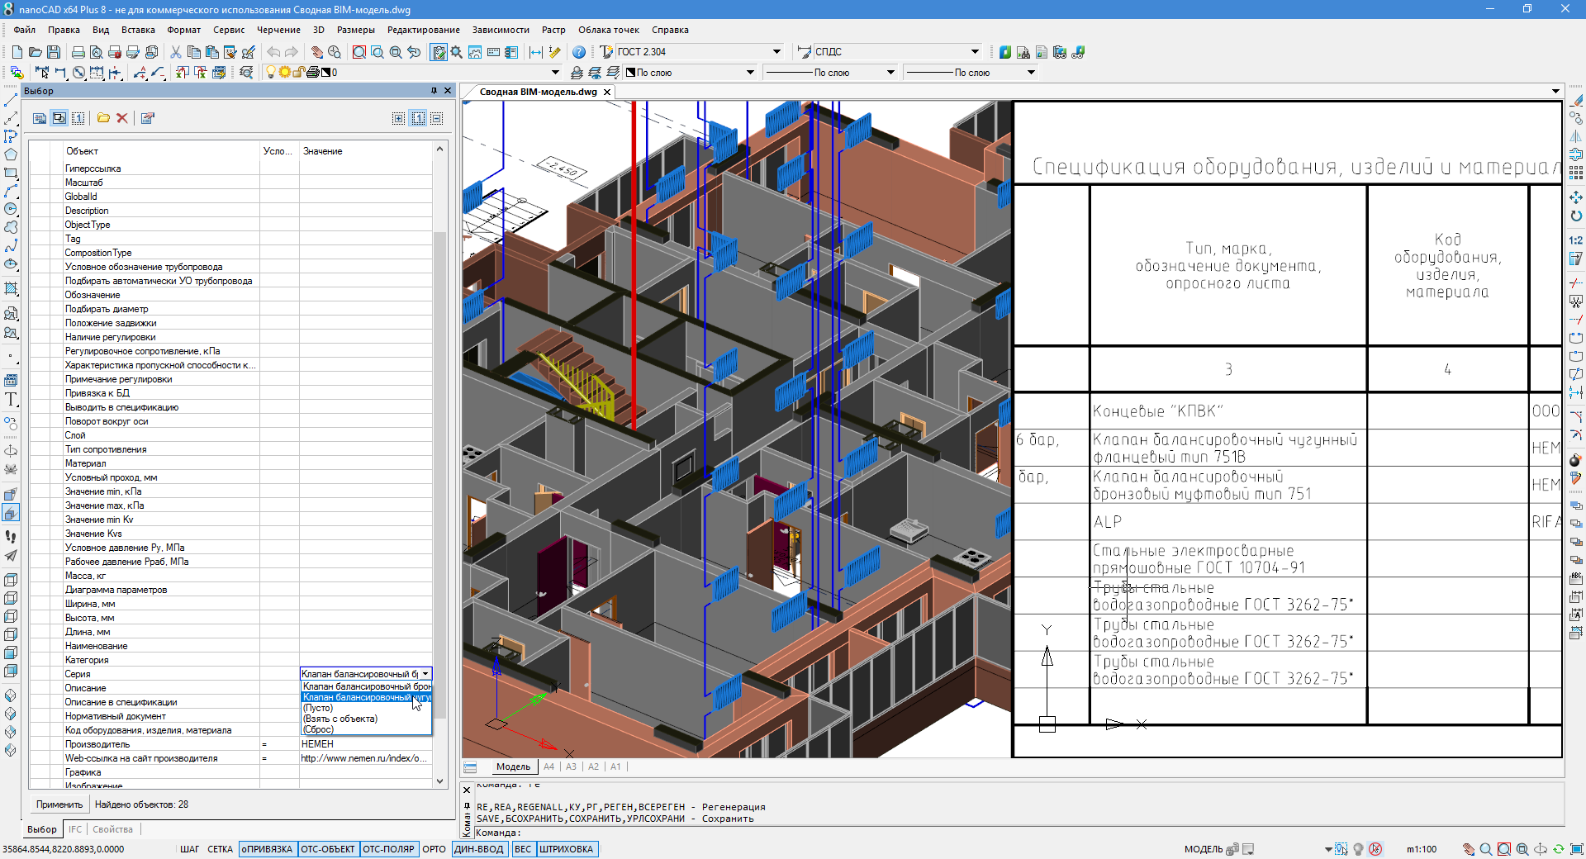
Task: Toggle ОРТО mode in the status bar
Action: 434,849
